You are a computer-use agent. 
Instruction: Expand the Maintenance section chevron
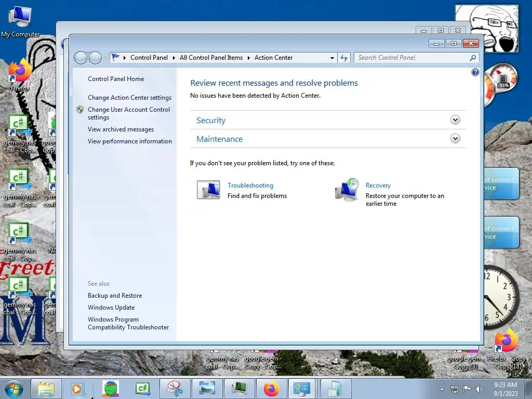(455, 138)
